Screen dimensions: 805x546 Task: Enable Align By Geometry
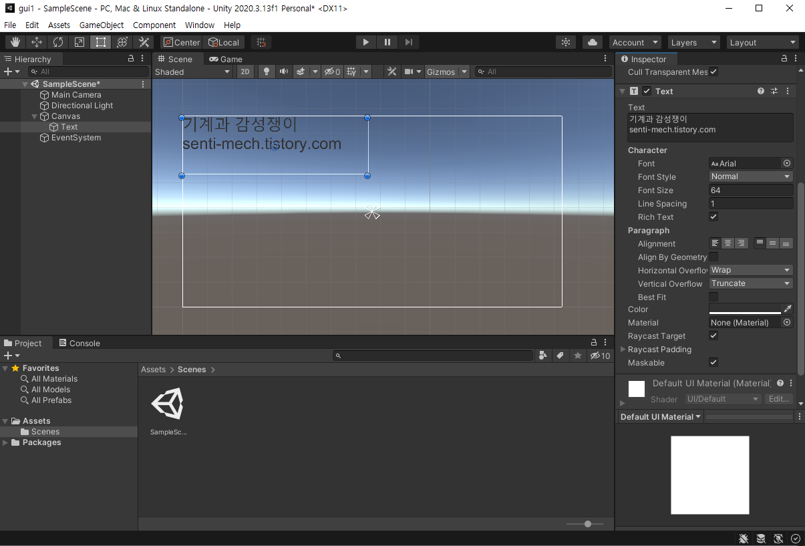(x=713, y=257)
